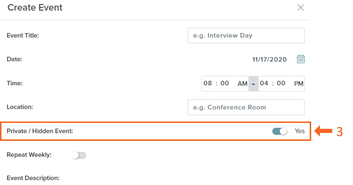Switch the start time AM indicator
This screenshot has width=353, height=185.
point(242,84)
